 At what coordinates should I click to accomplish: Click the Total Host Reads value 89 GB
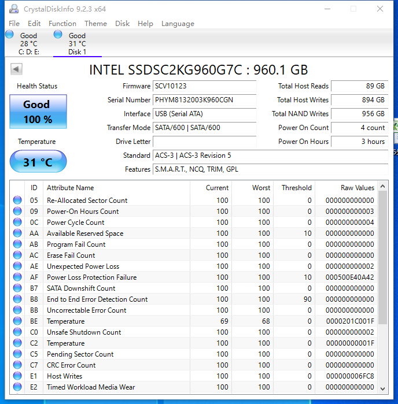360,86
